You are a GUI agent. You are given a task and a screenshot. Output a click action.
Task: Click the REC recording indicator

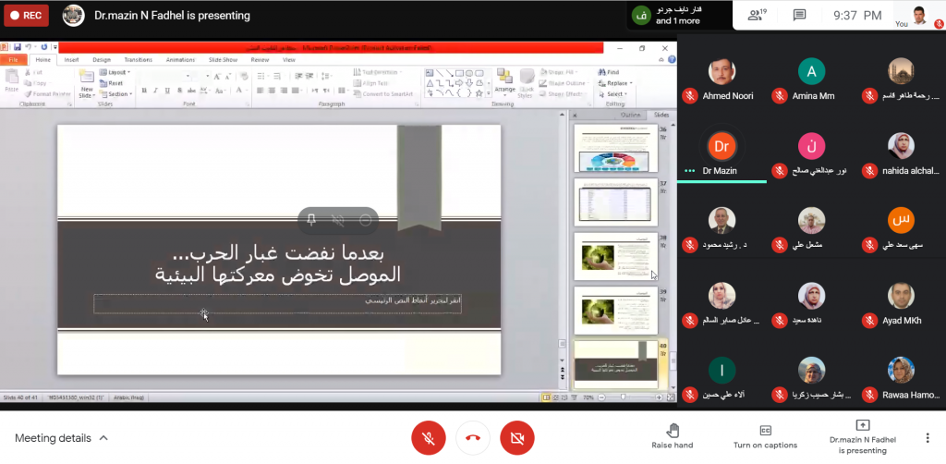(26, 15)
